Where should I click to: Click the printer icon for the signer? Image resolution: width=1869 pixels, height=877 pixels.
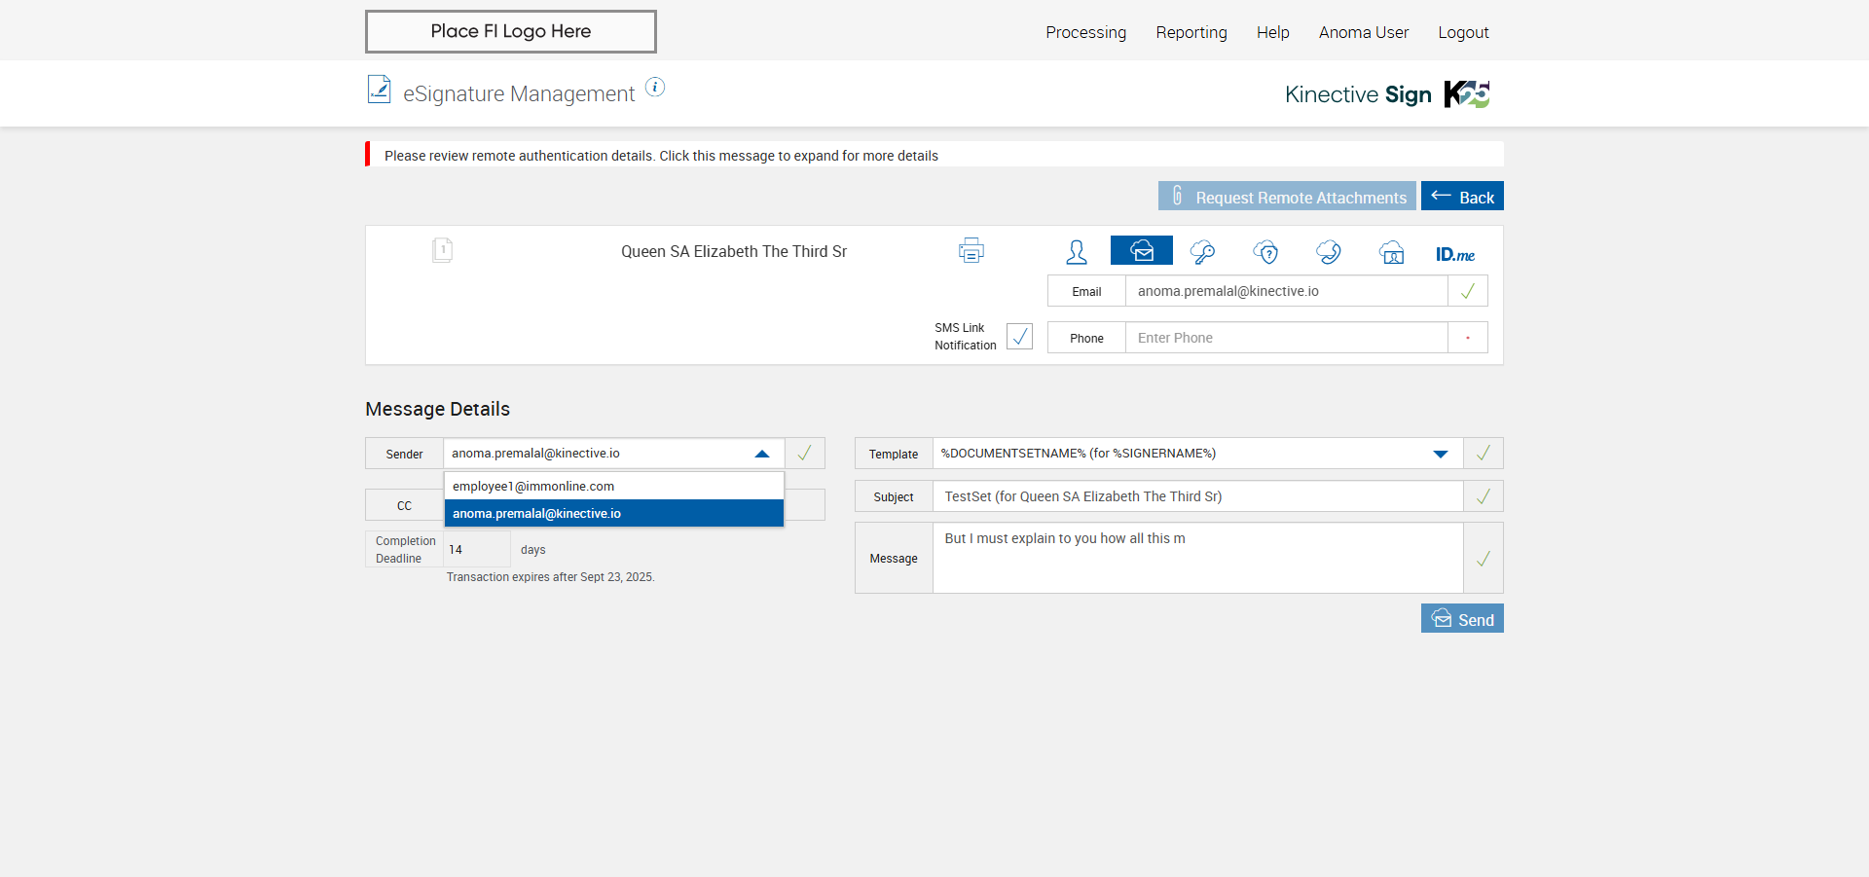pos(971,251)
